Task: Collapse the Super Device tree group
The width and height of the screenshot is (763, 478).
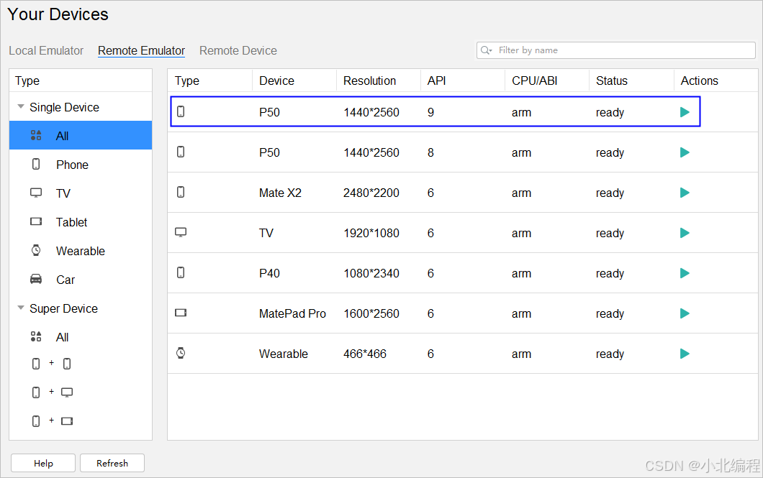Action: [x=20, y=308]
